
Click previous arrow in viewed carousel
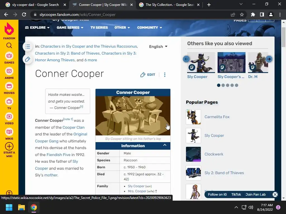186,59
